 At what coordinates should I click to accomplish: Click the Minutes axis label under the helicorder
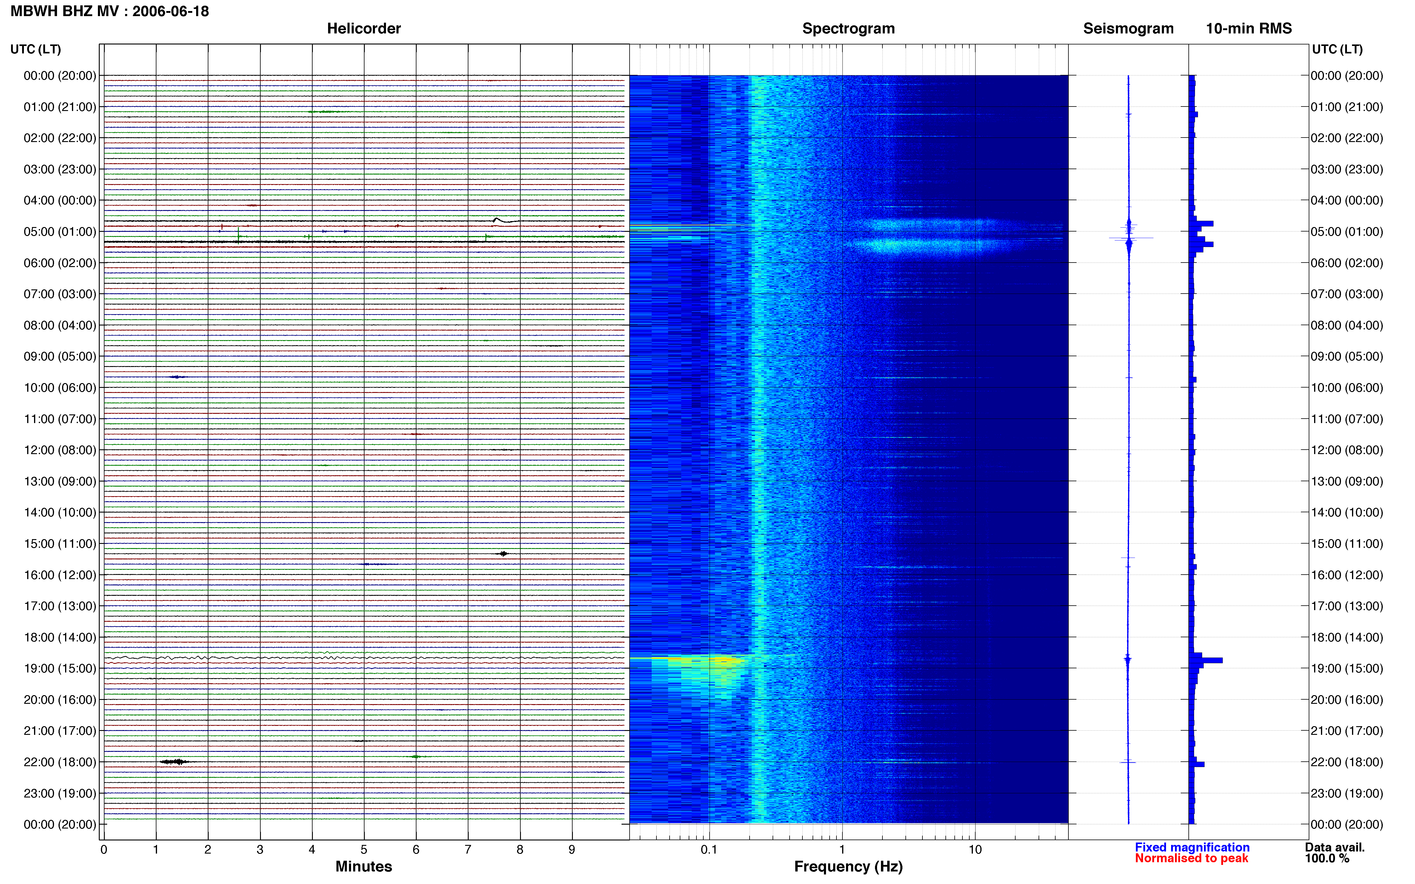coord(363,866)
